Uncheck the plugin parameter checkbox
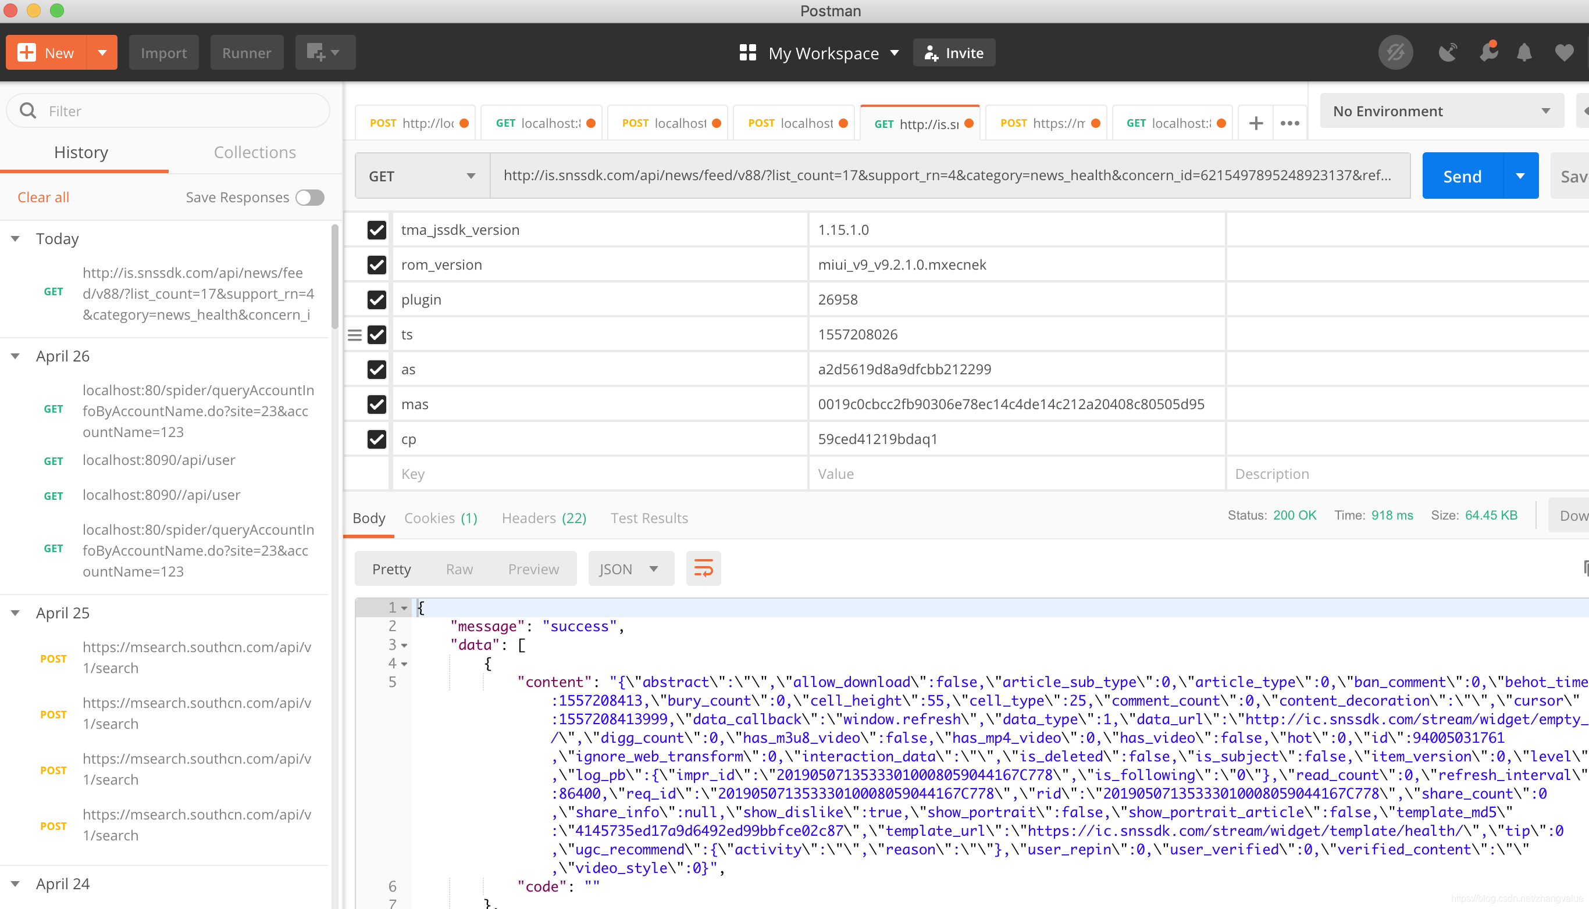1589x909 pixels. click(377, 300)
